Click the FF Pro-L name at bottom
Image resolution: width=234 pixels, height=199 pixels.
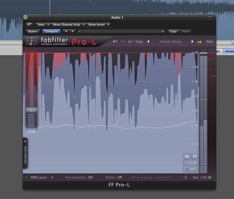pos(119,185)
